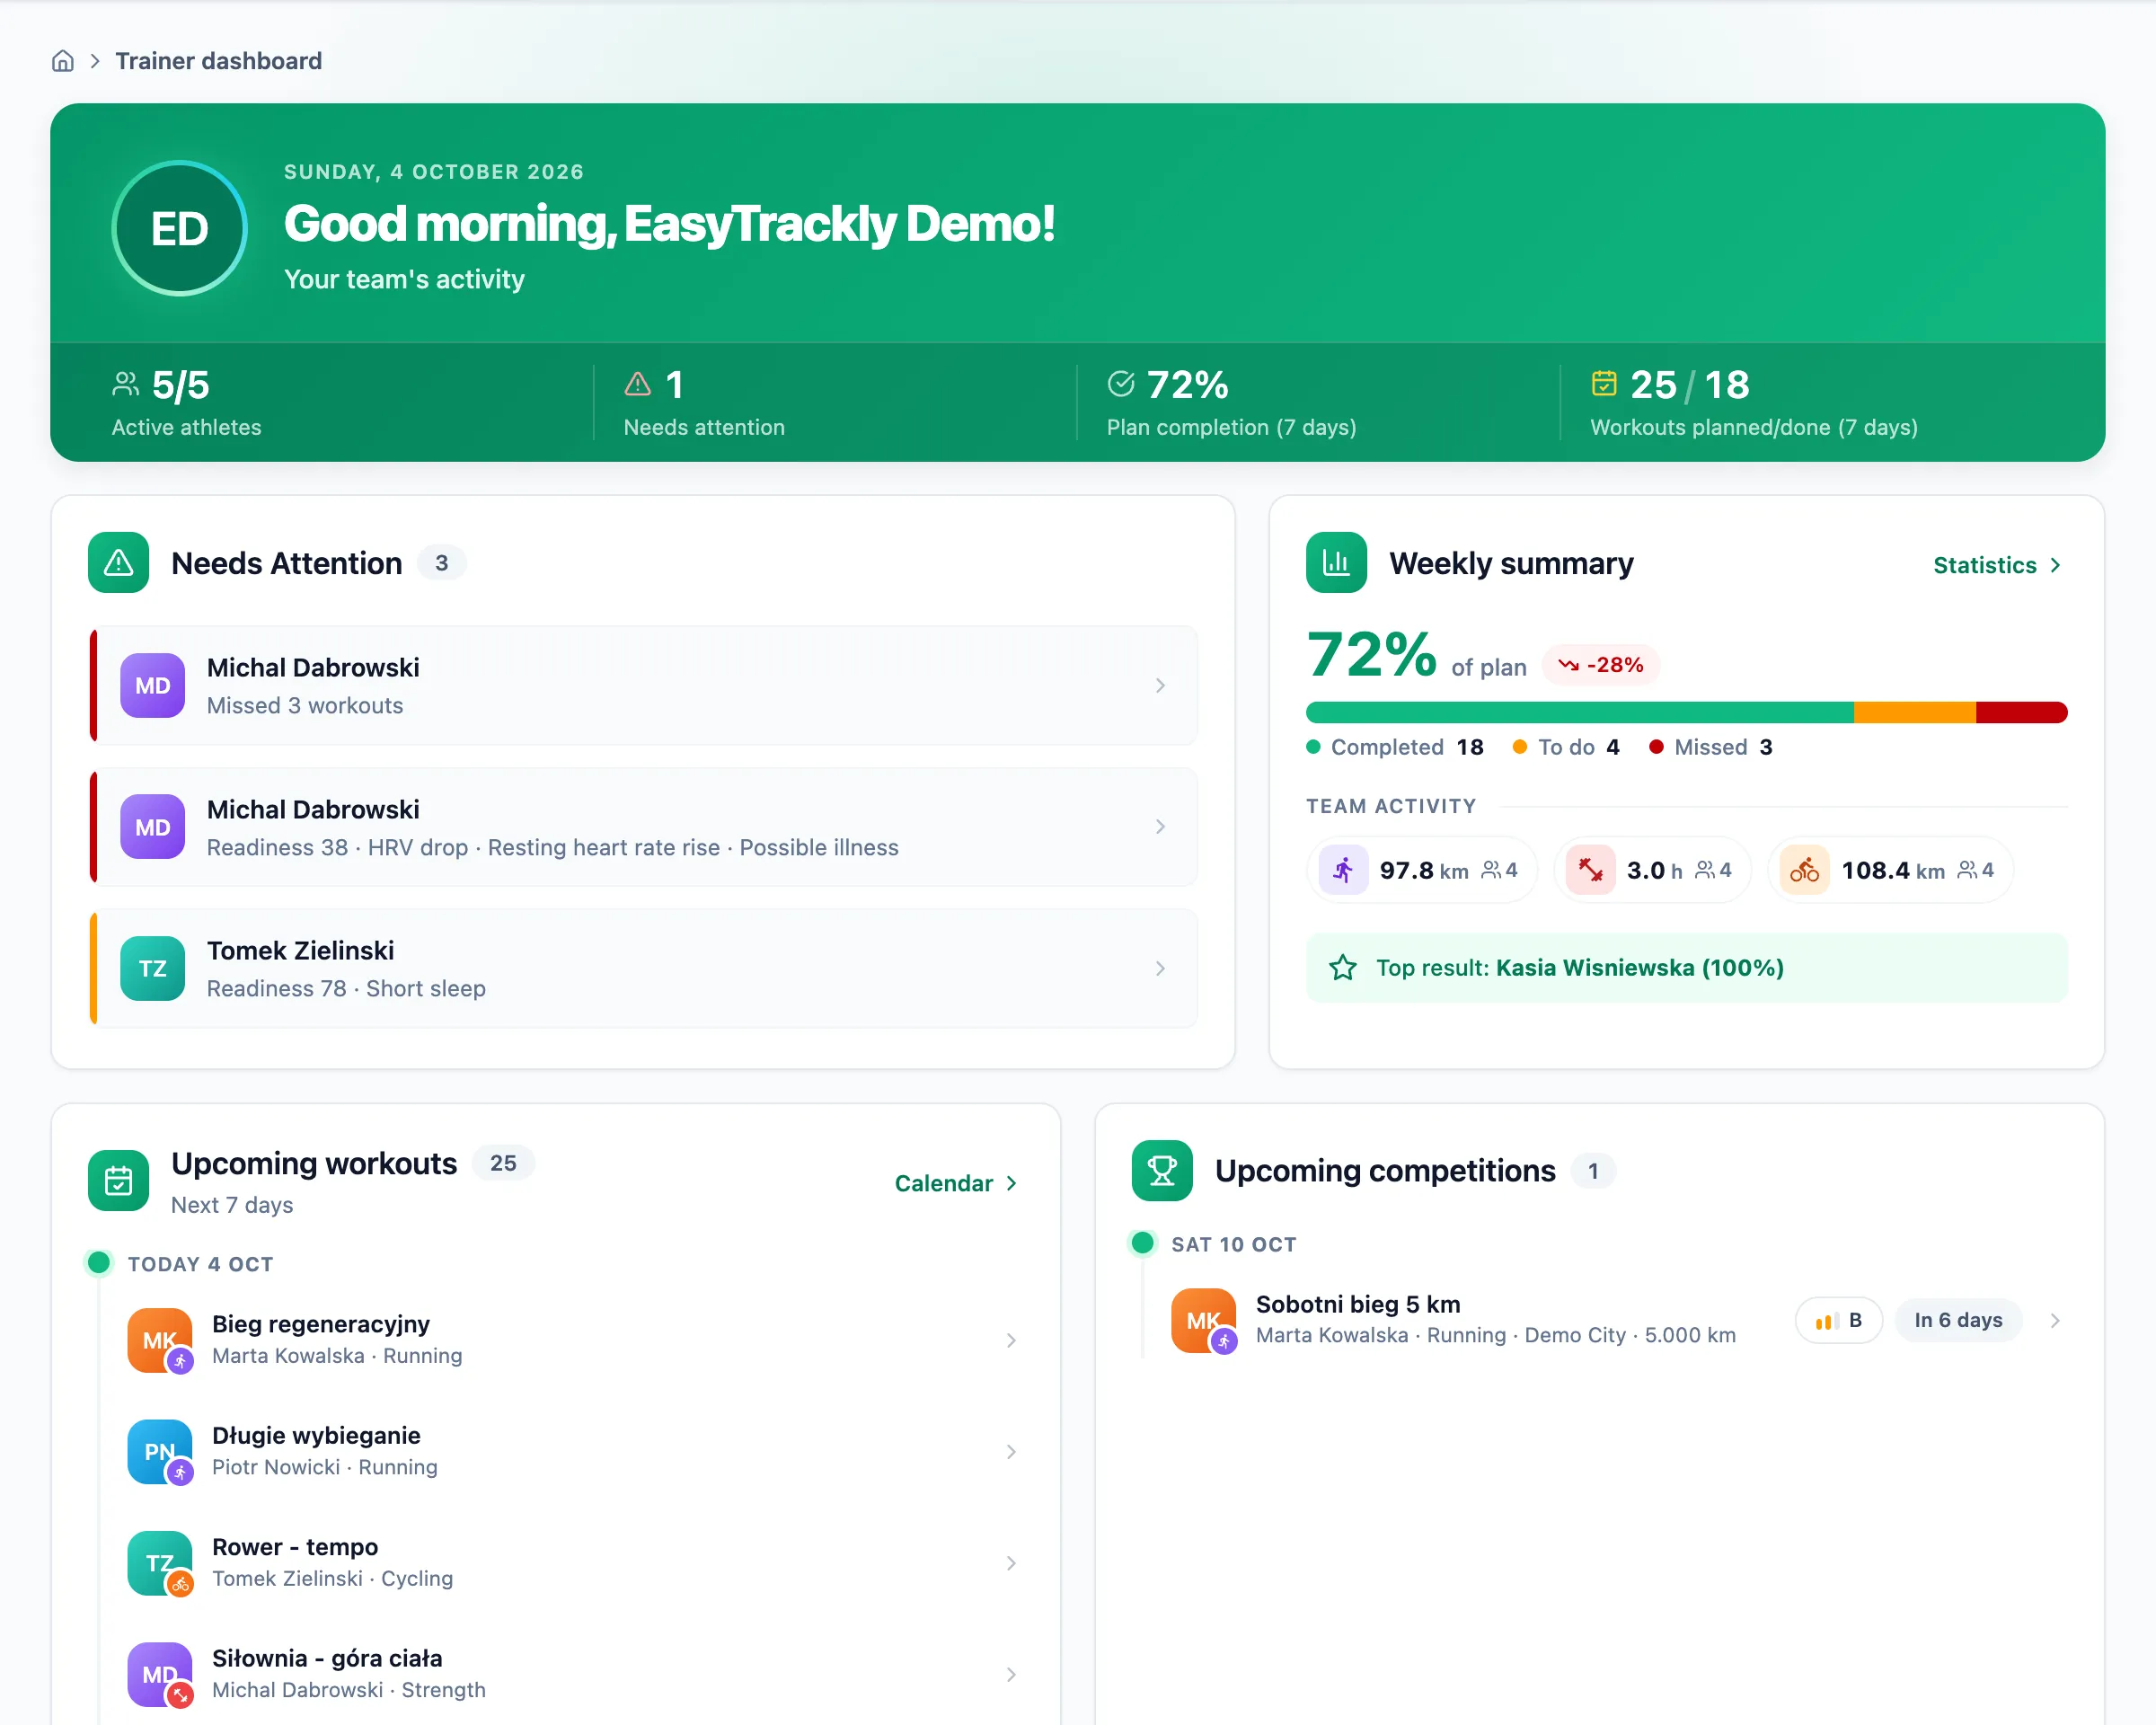
Task: Open Długie wybieganie workout chevron
Action: tap(1011, 1452)
